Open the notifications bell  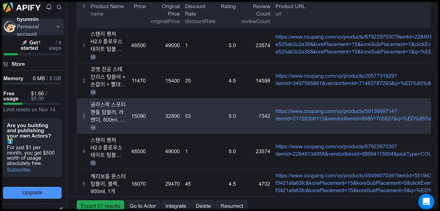pyautogui.click(x=49, y=7)
